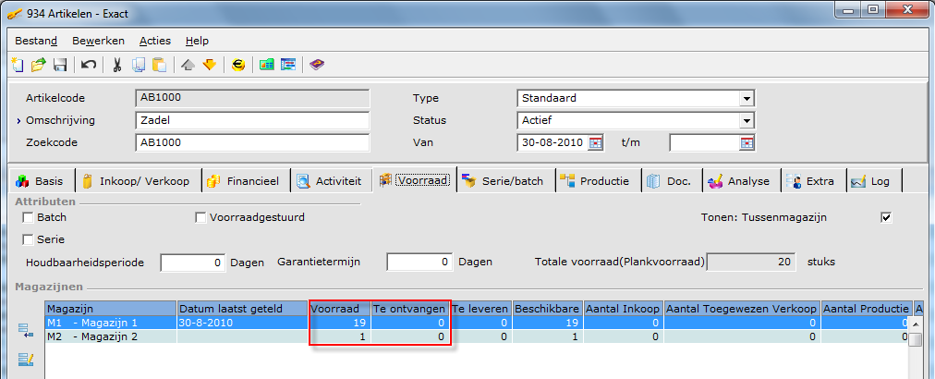Click the open folder toolbar icon
The width and height of the screenshot is (935, 379).
click(39, 65)
